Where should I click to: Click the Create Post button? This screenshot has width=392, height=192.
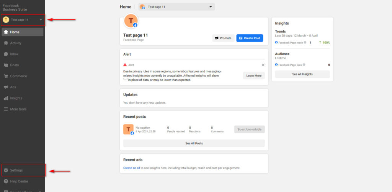pos(250,38)
